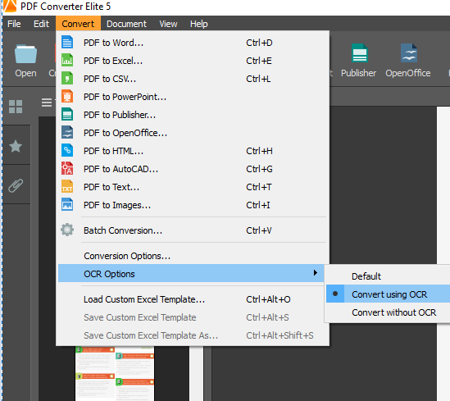Open the View menu
Viewport: 450px width, 401px height.
[168, 24]
